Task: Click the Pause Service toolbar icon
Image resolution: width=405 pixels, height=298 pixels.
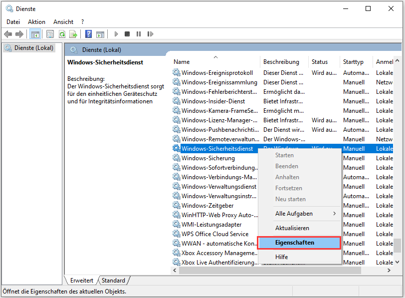Action: click(139, 33)
